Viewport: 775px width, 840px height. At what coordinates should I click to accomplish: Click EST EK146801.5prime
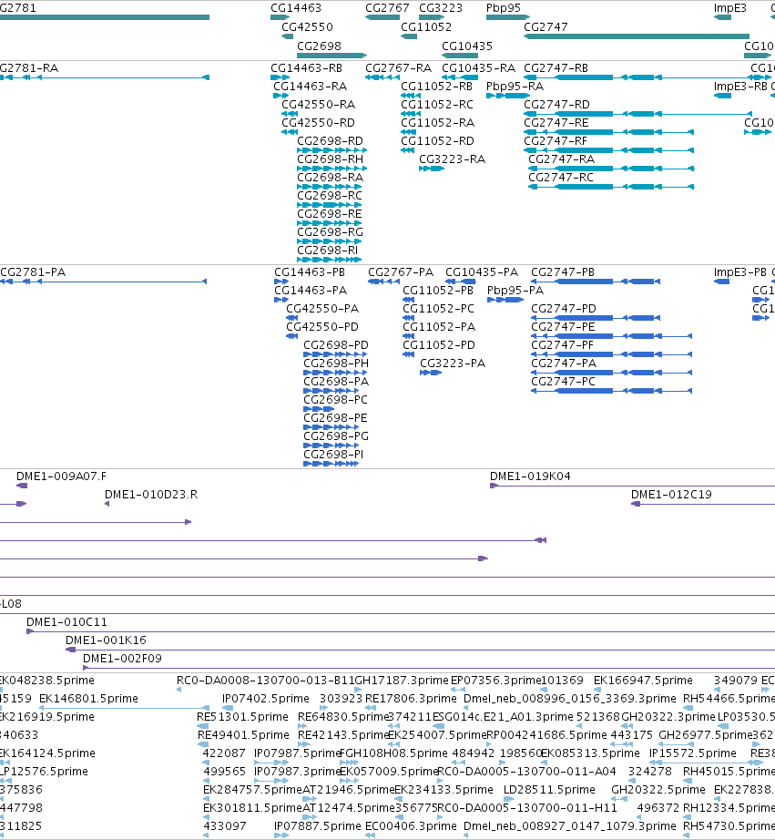tap(88, 699)
